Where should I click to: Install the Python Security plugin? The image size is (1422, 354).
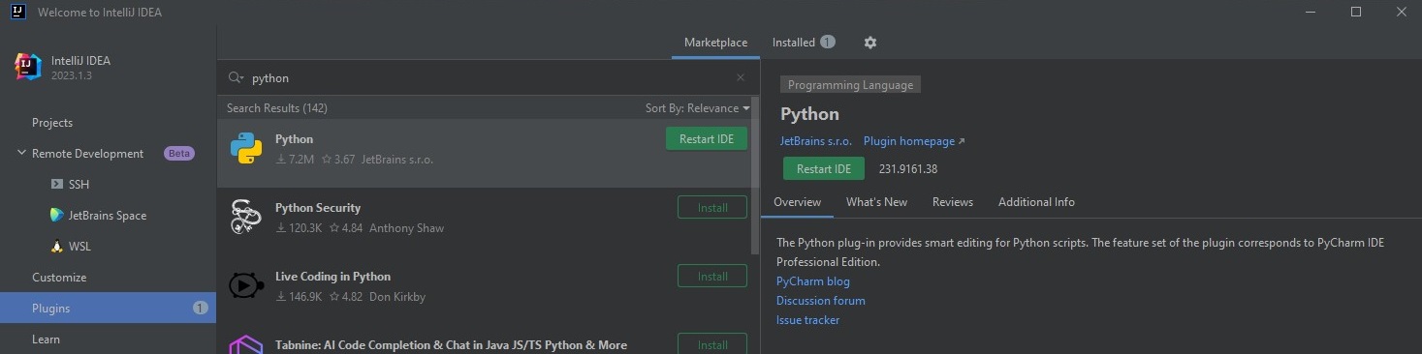(712, 207)
